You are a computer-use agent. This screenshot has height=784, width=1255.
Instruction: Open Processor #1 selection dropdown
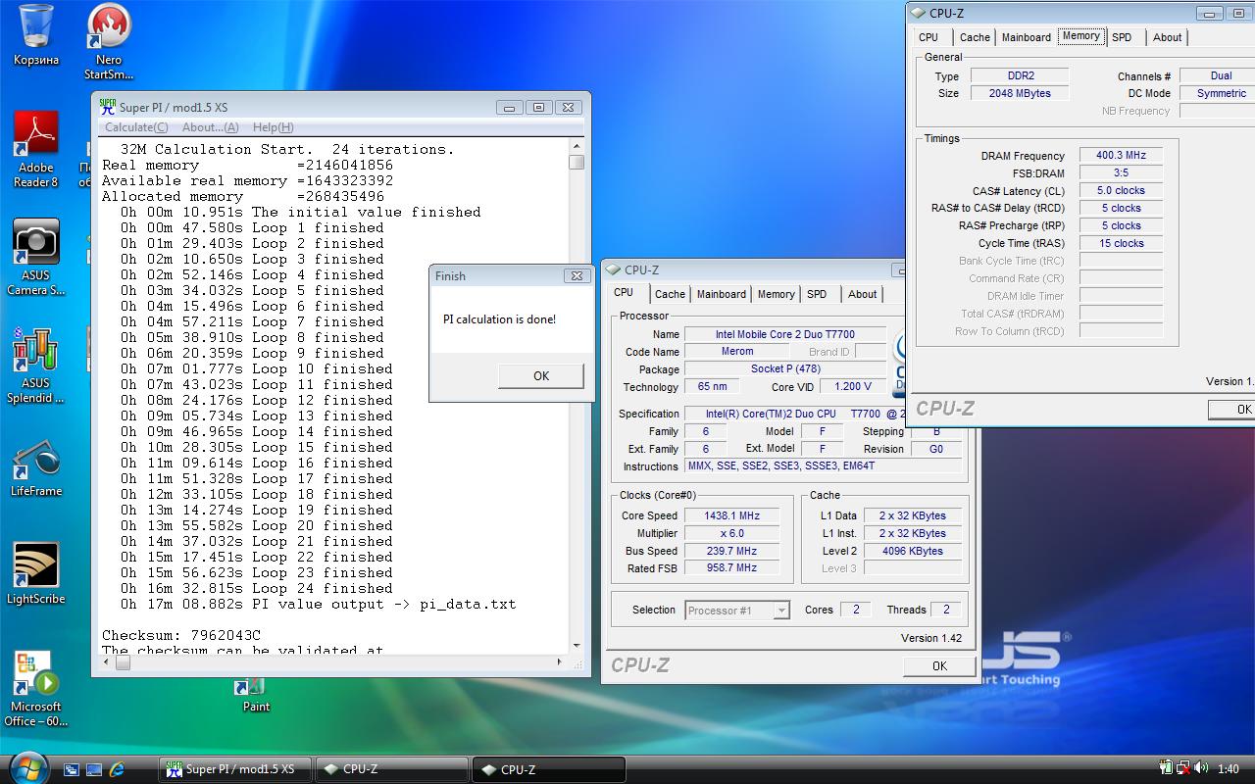737,610
